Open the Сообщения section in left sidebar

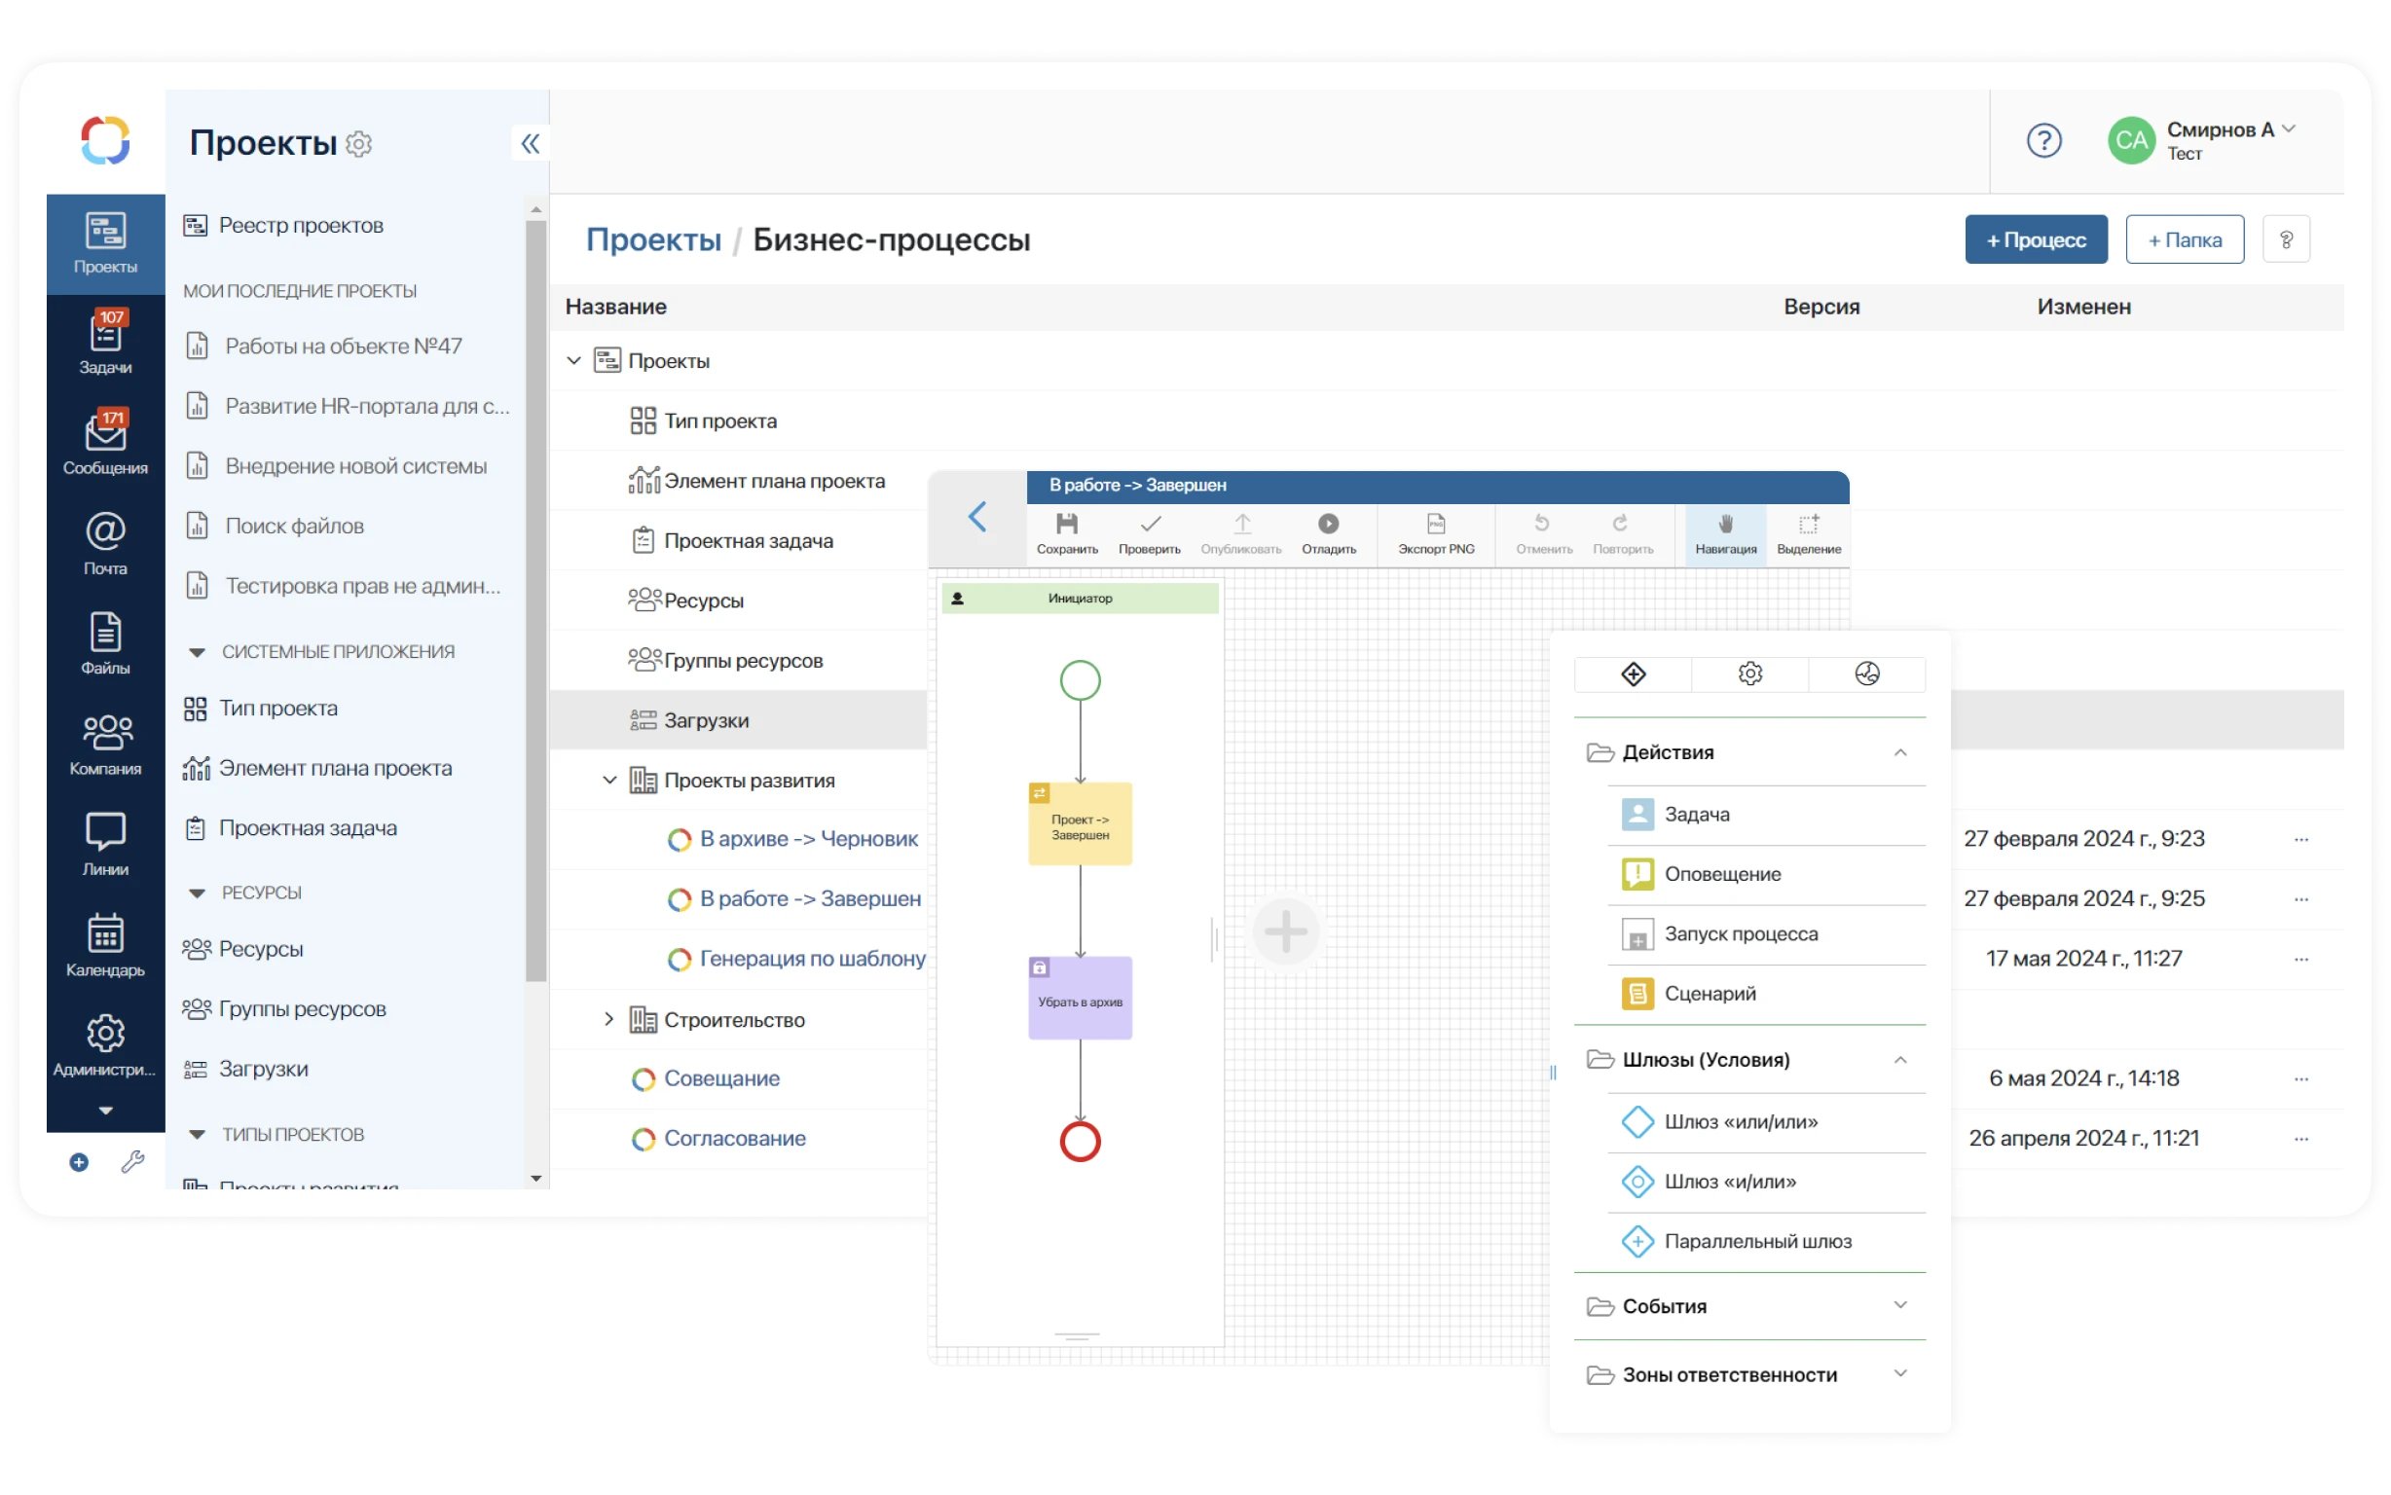pos(105,442)
